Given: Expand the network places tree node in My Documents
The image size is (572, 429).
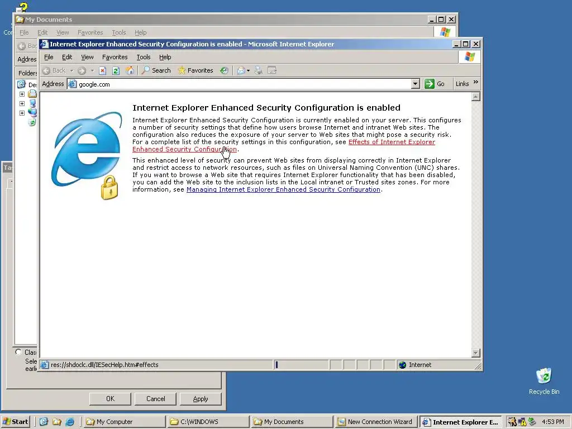Looking at the screenshot, I should (22, 113).
